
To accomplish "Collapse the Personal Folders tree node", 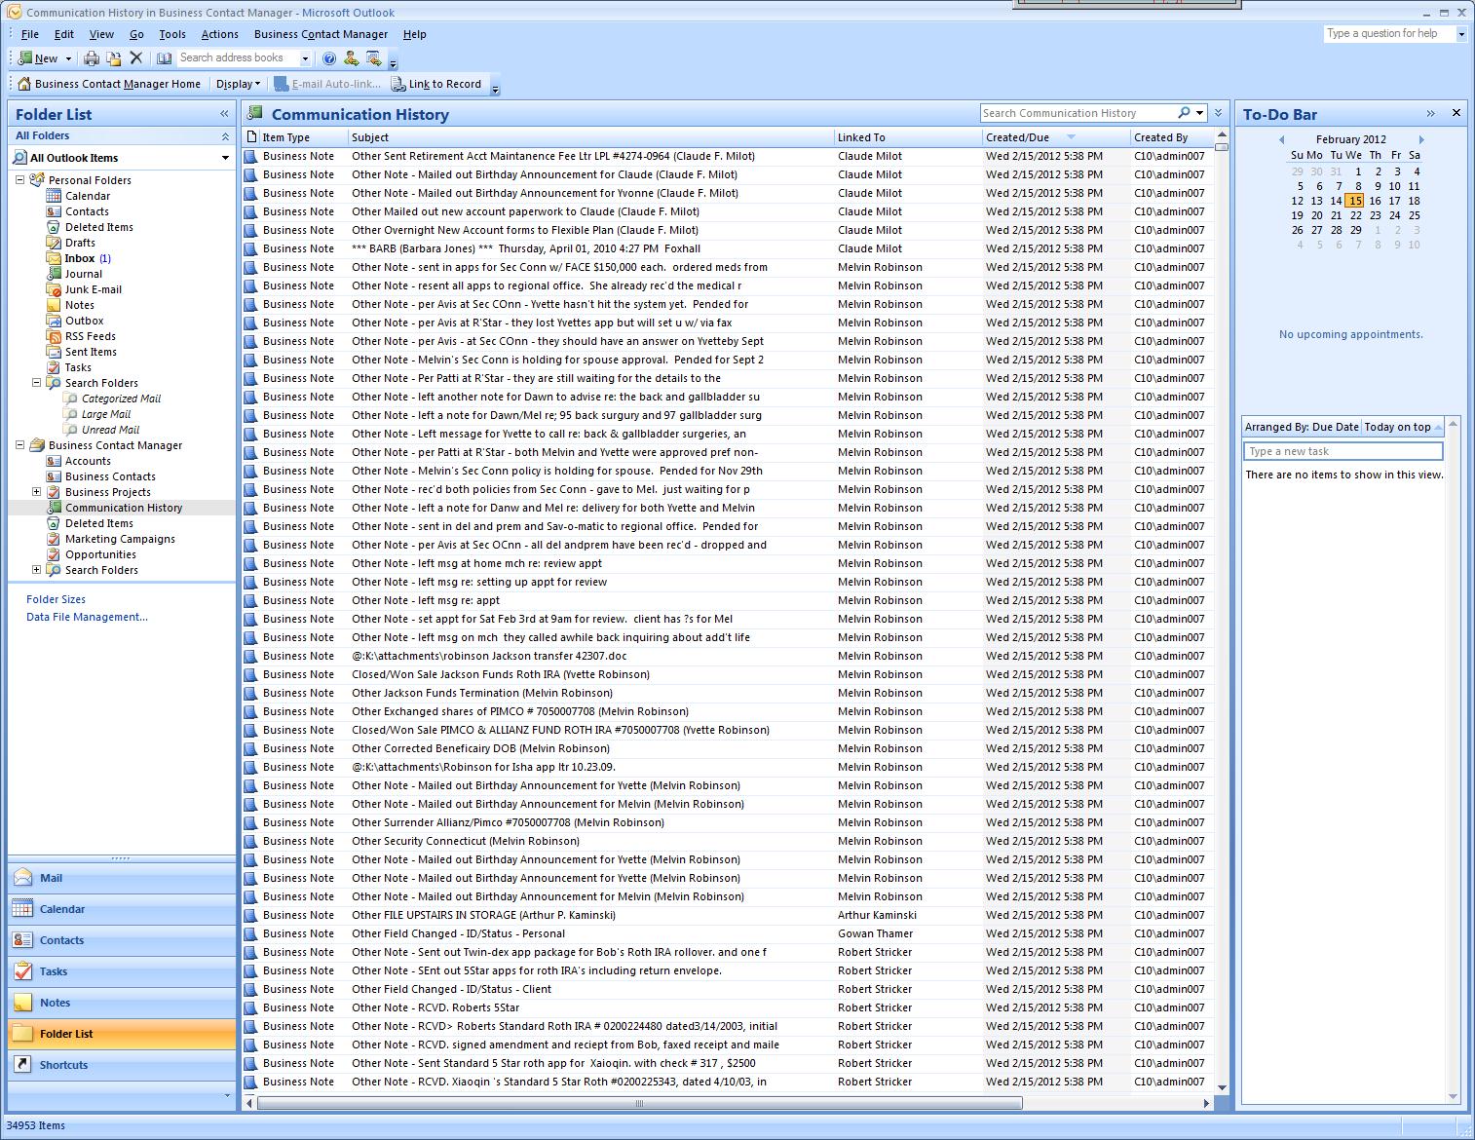I will tap(20, 180).
